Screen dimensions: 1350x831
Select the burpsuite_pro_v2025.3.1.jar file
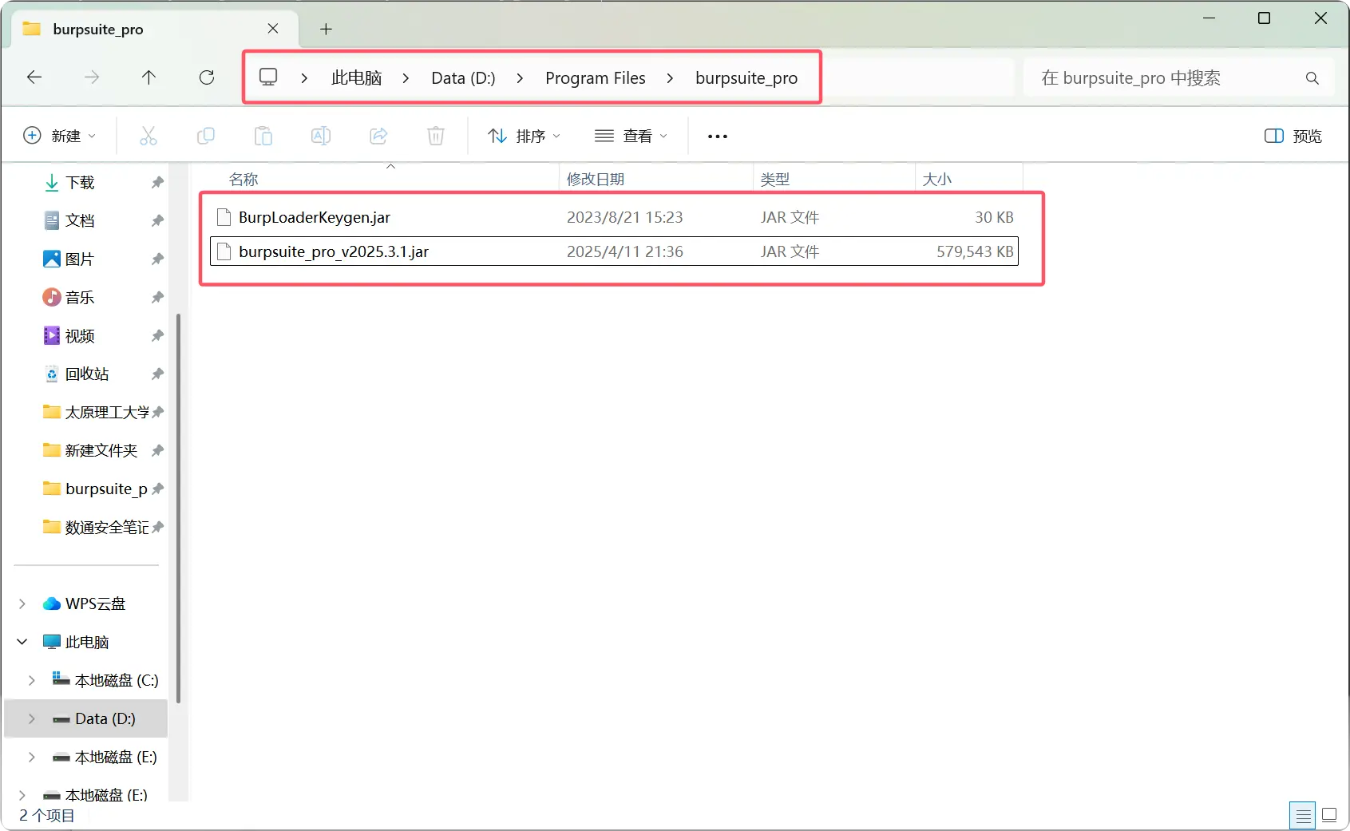pyautogui.click(x=334, y=251)
